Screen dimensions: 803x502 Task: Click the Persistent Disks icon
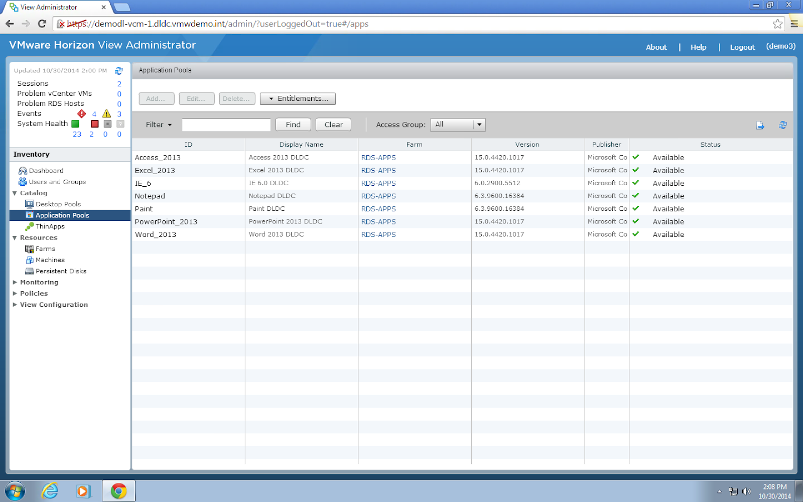coord(30,271)
